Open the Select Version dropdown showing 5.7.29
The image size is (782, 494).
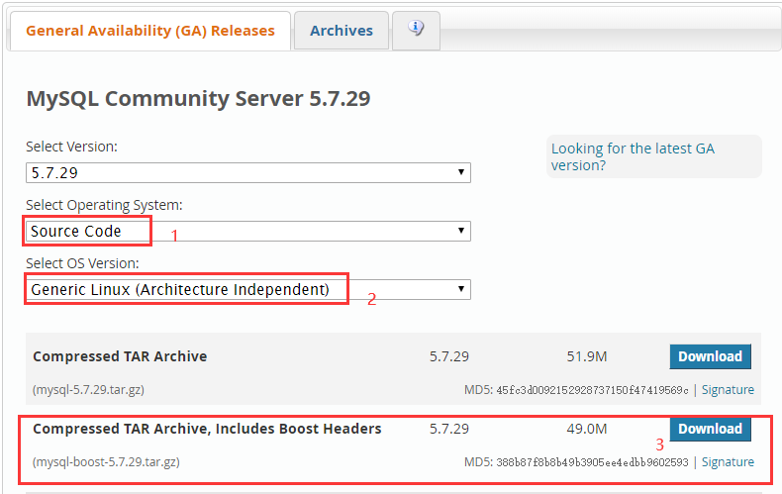(x=248, y=172)
